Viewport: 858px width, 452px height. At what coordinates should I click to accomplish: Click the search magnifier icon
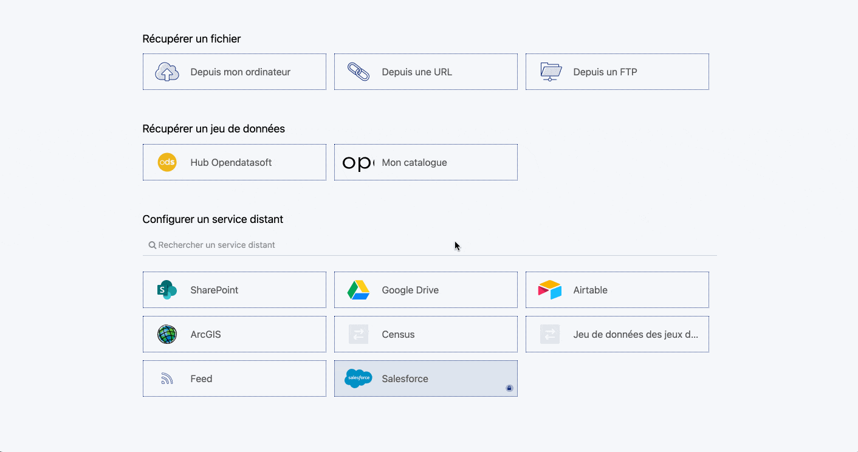[x=153, y=245]
